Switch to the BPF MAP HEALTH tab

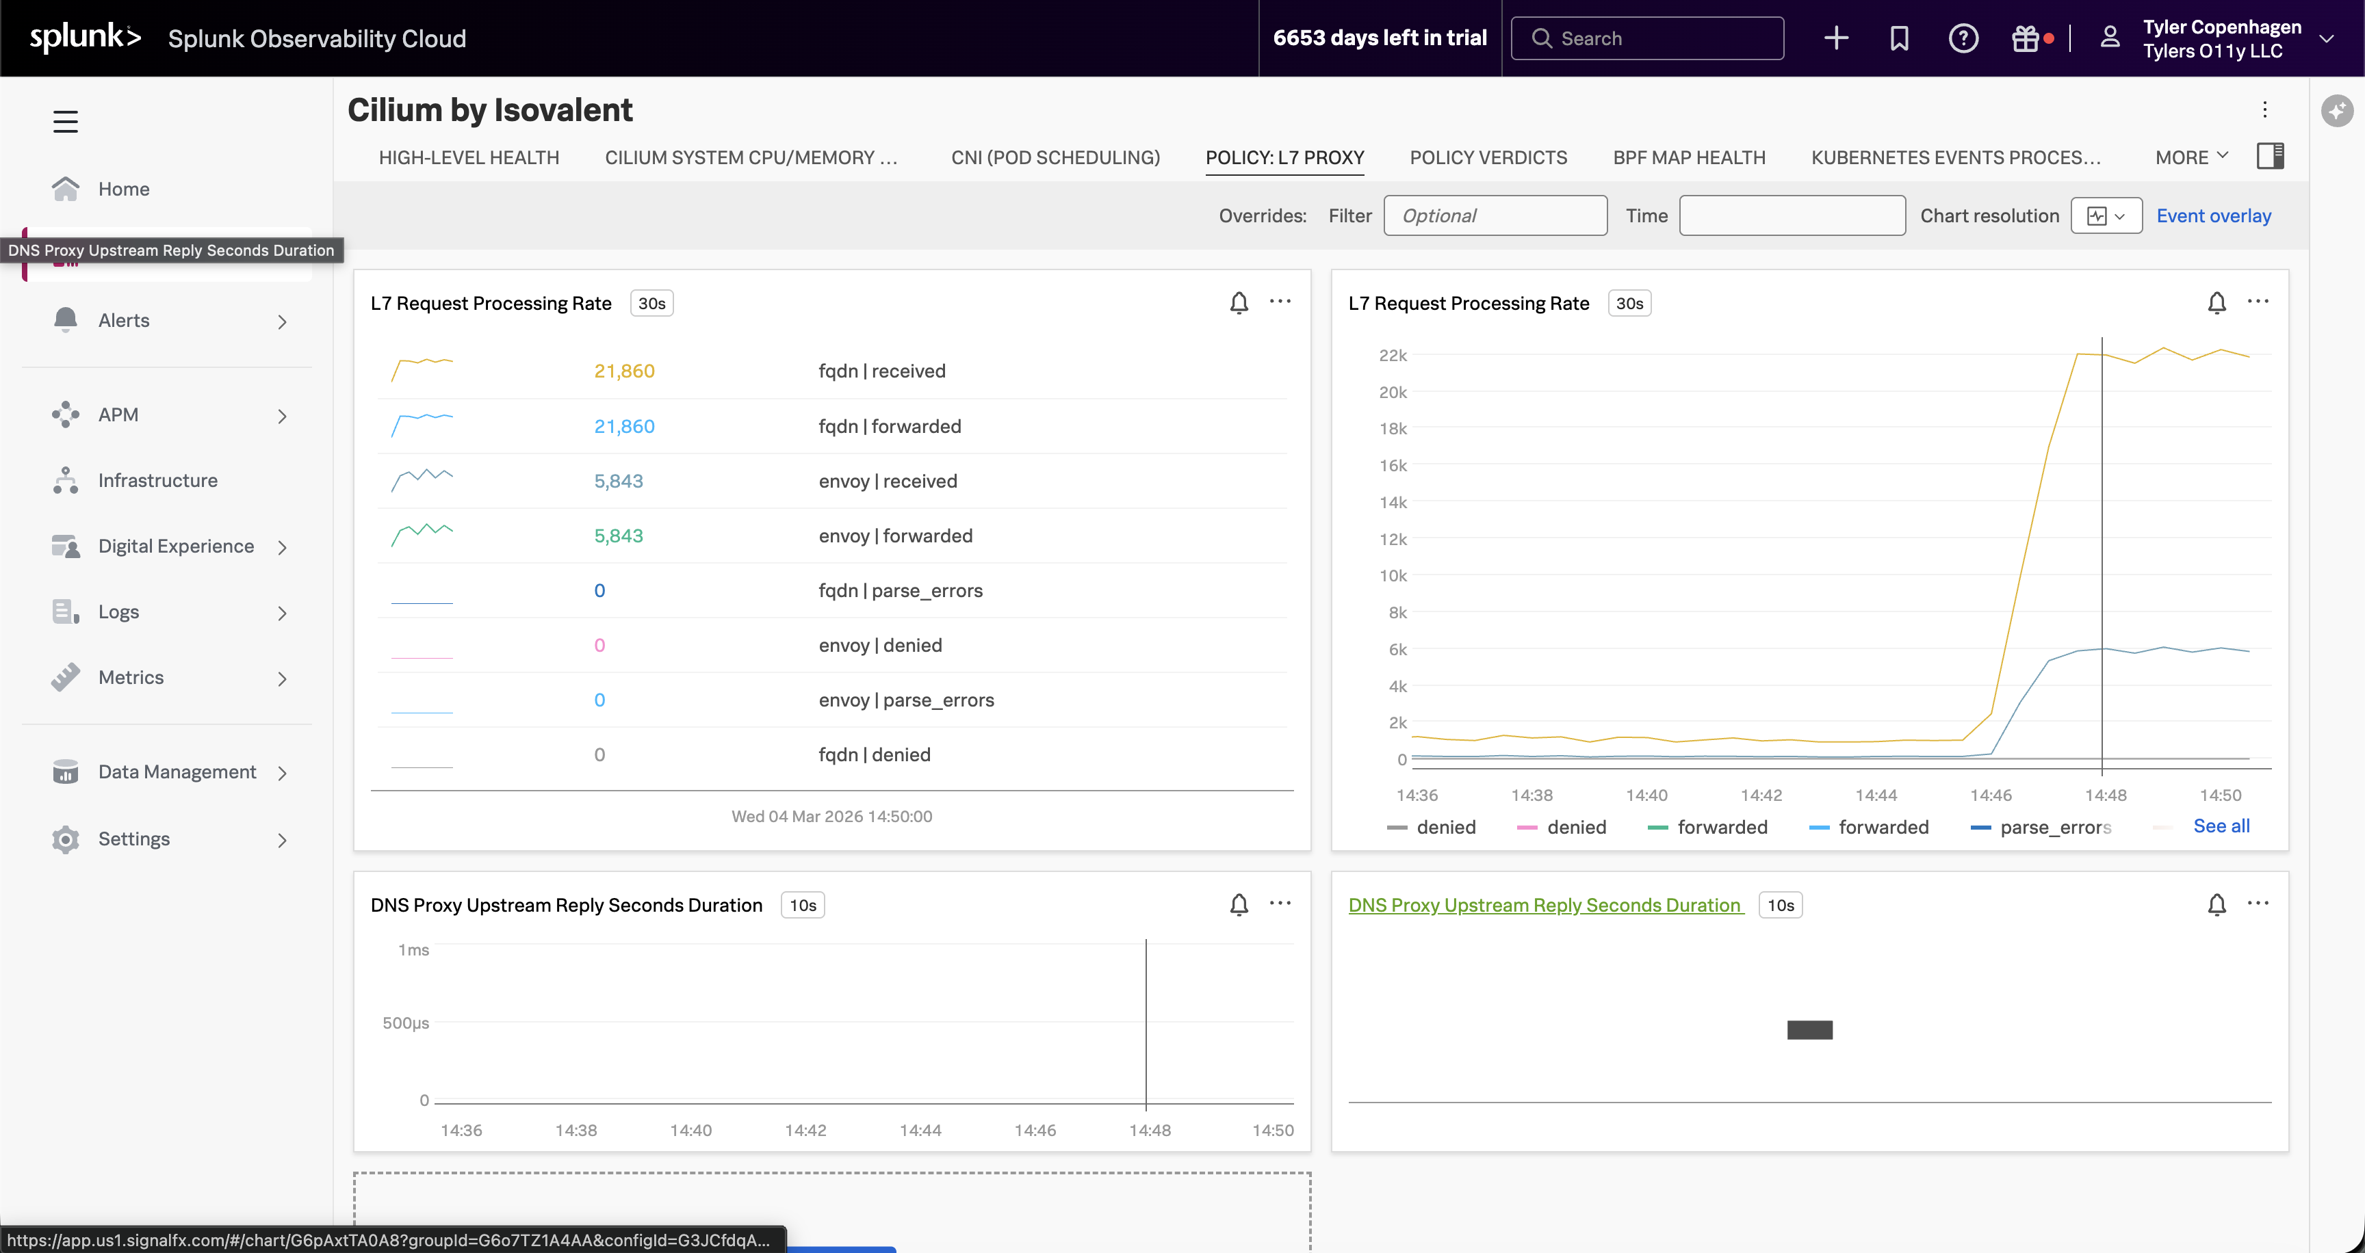(1690, 157)
